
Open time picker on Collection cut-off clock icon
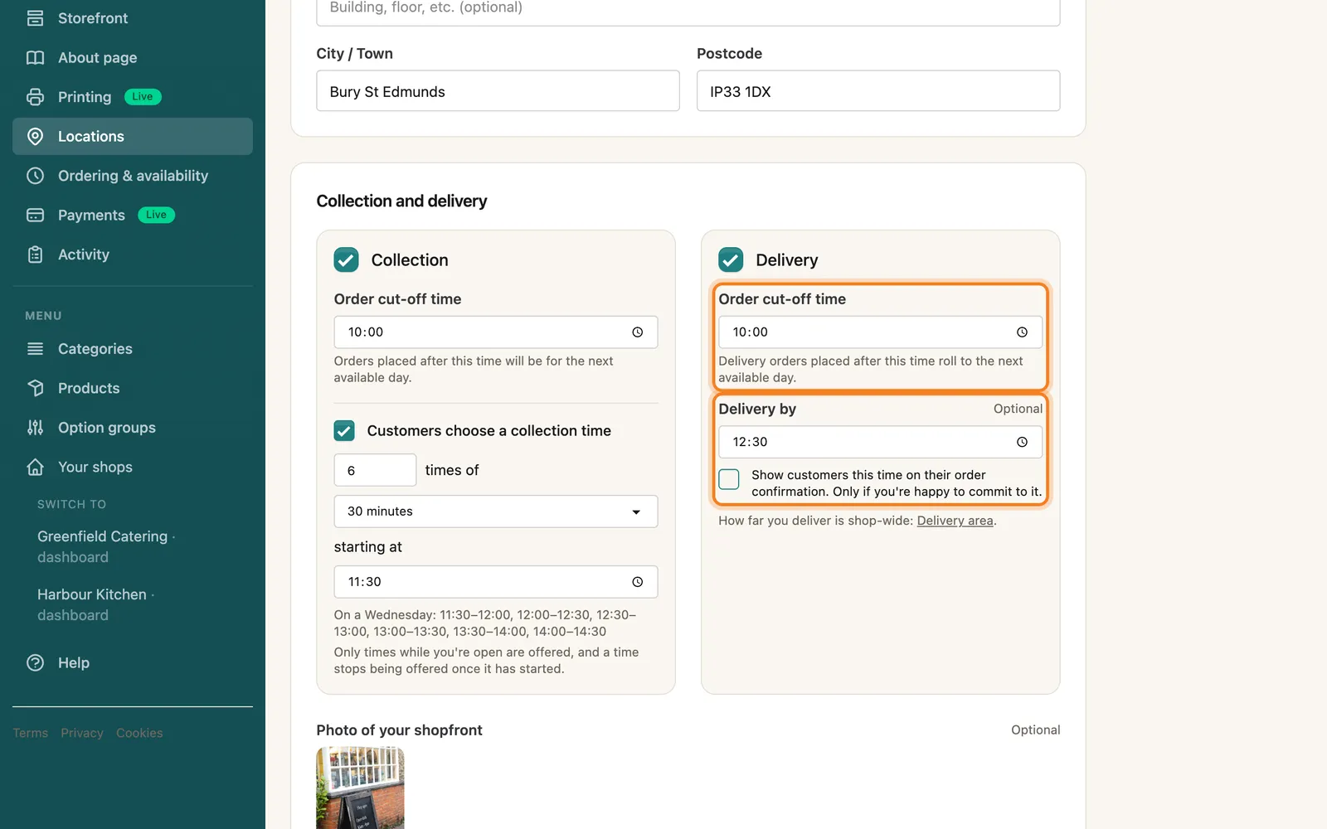tap(637, 332)
